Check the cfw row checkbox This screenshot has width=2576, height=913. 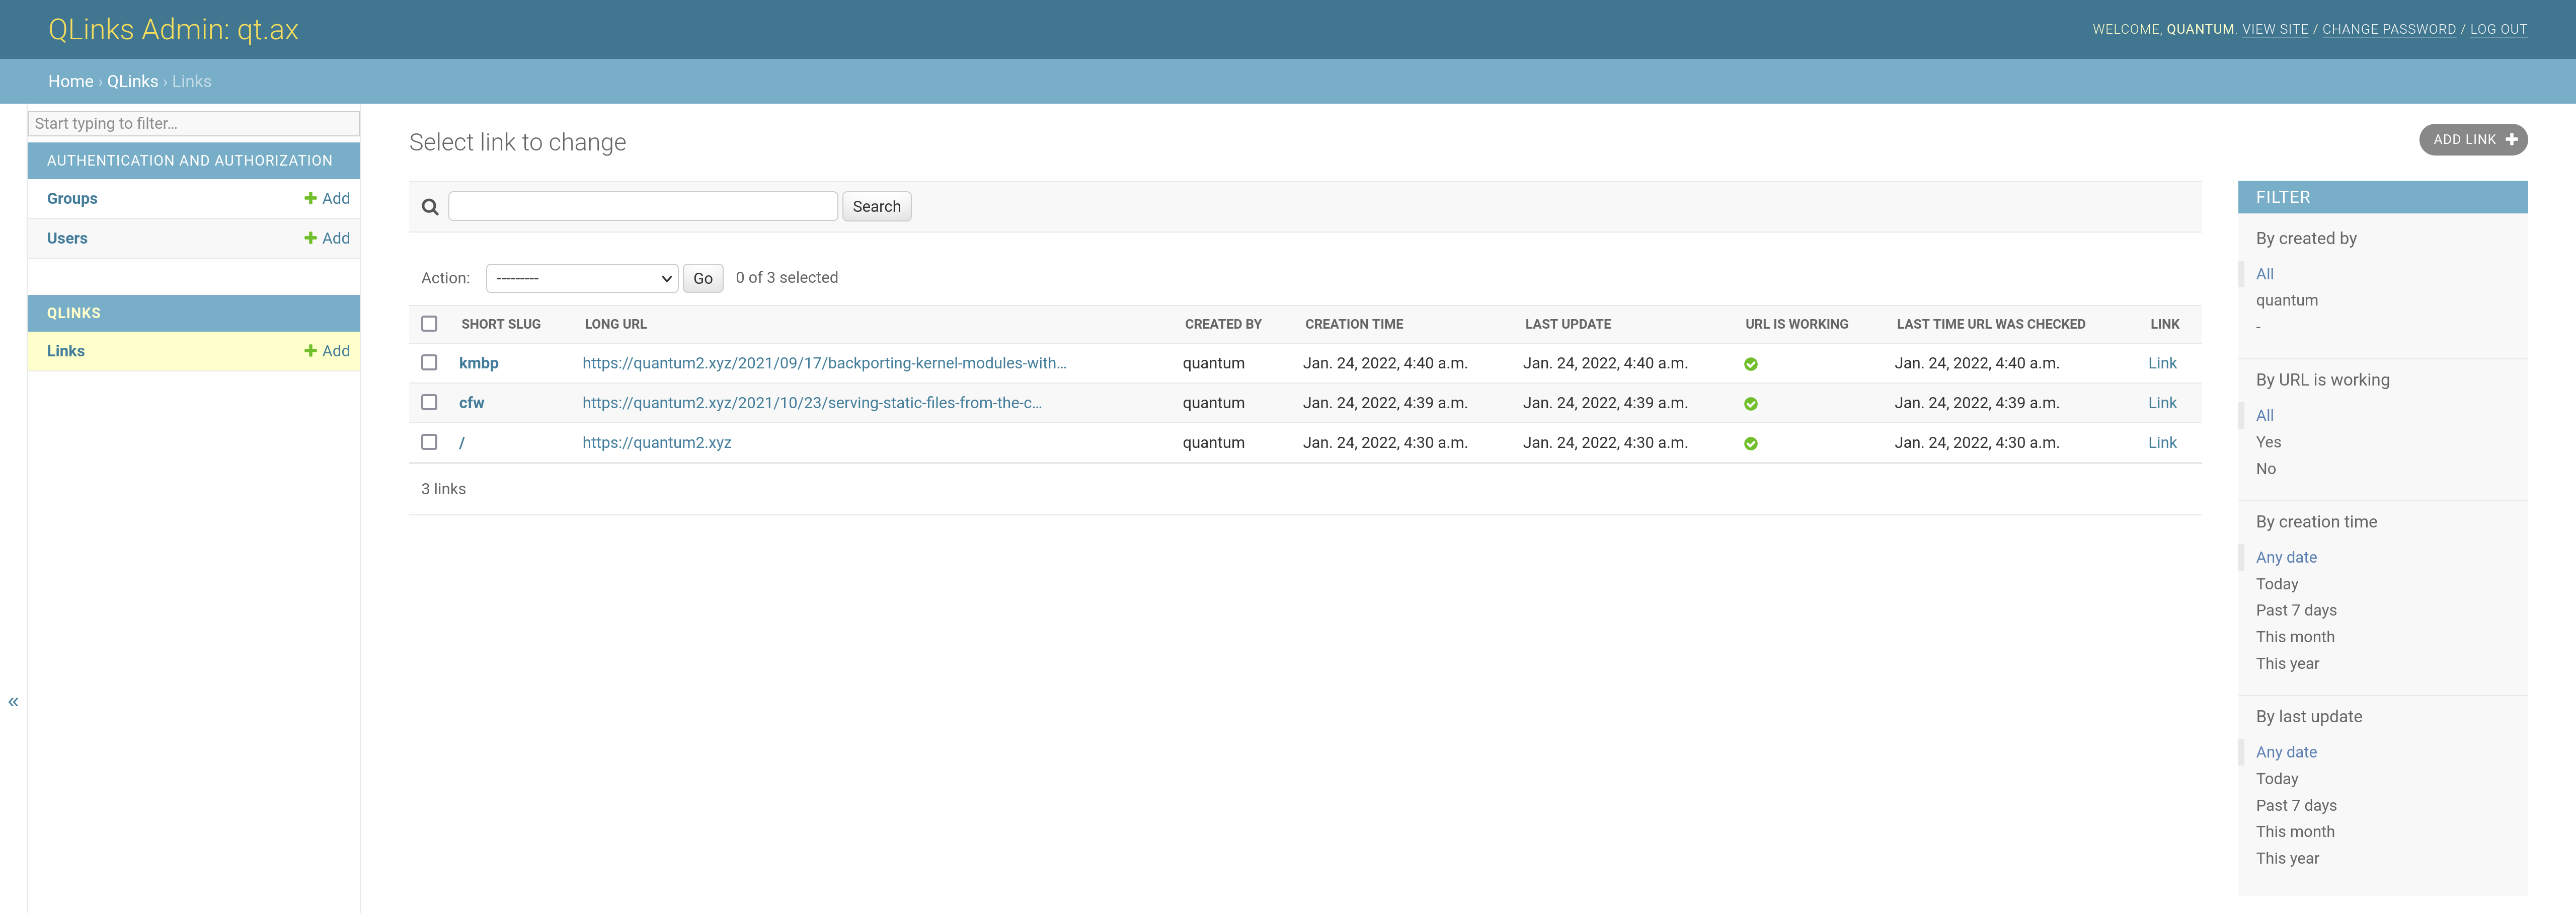[429, 402]
